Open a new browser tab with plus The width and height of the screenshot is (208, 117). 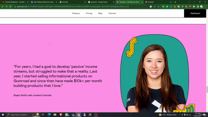(x=175, y=2)
